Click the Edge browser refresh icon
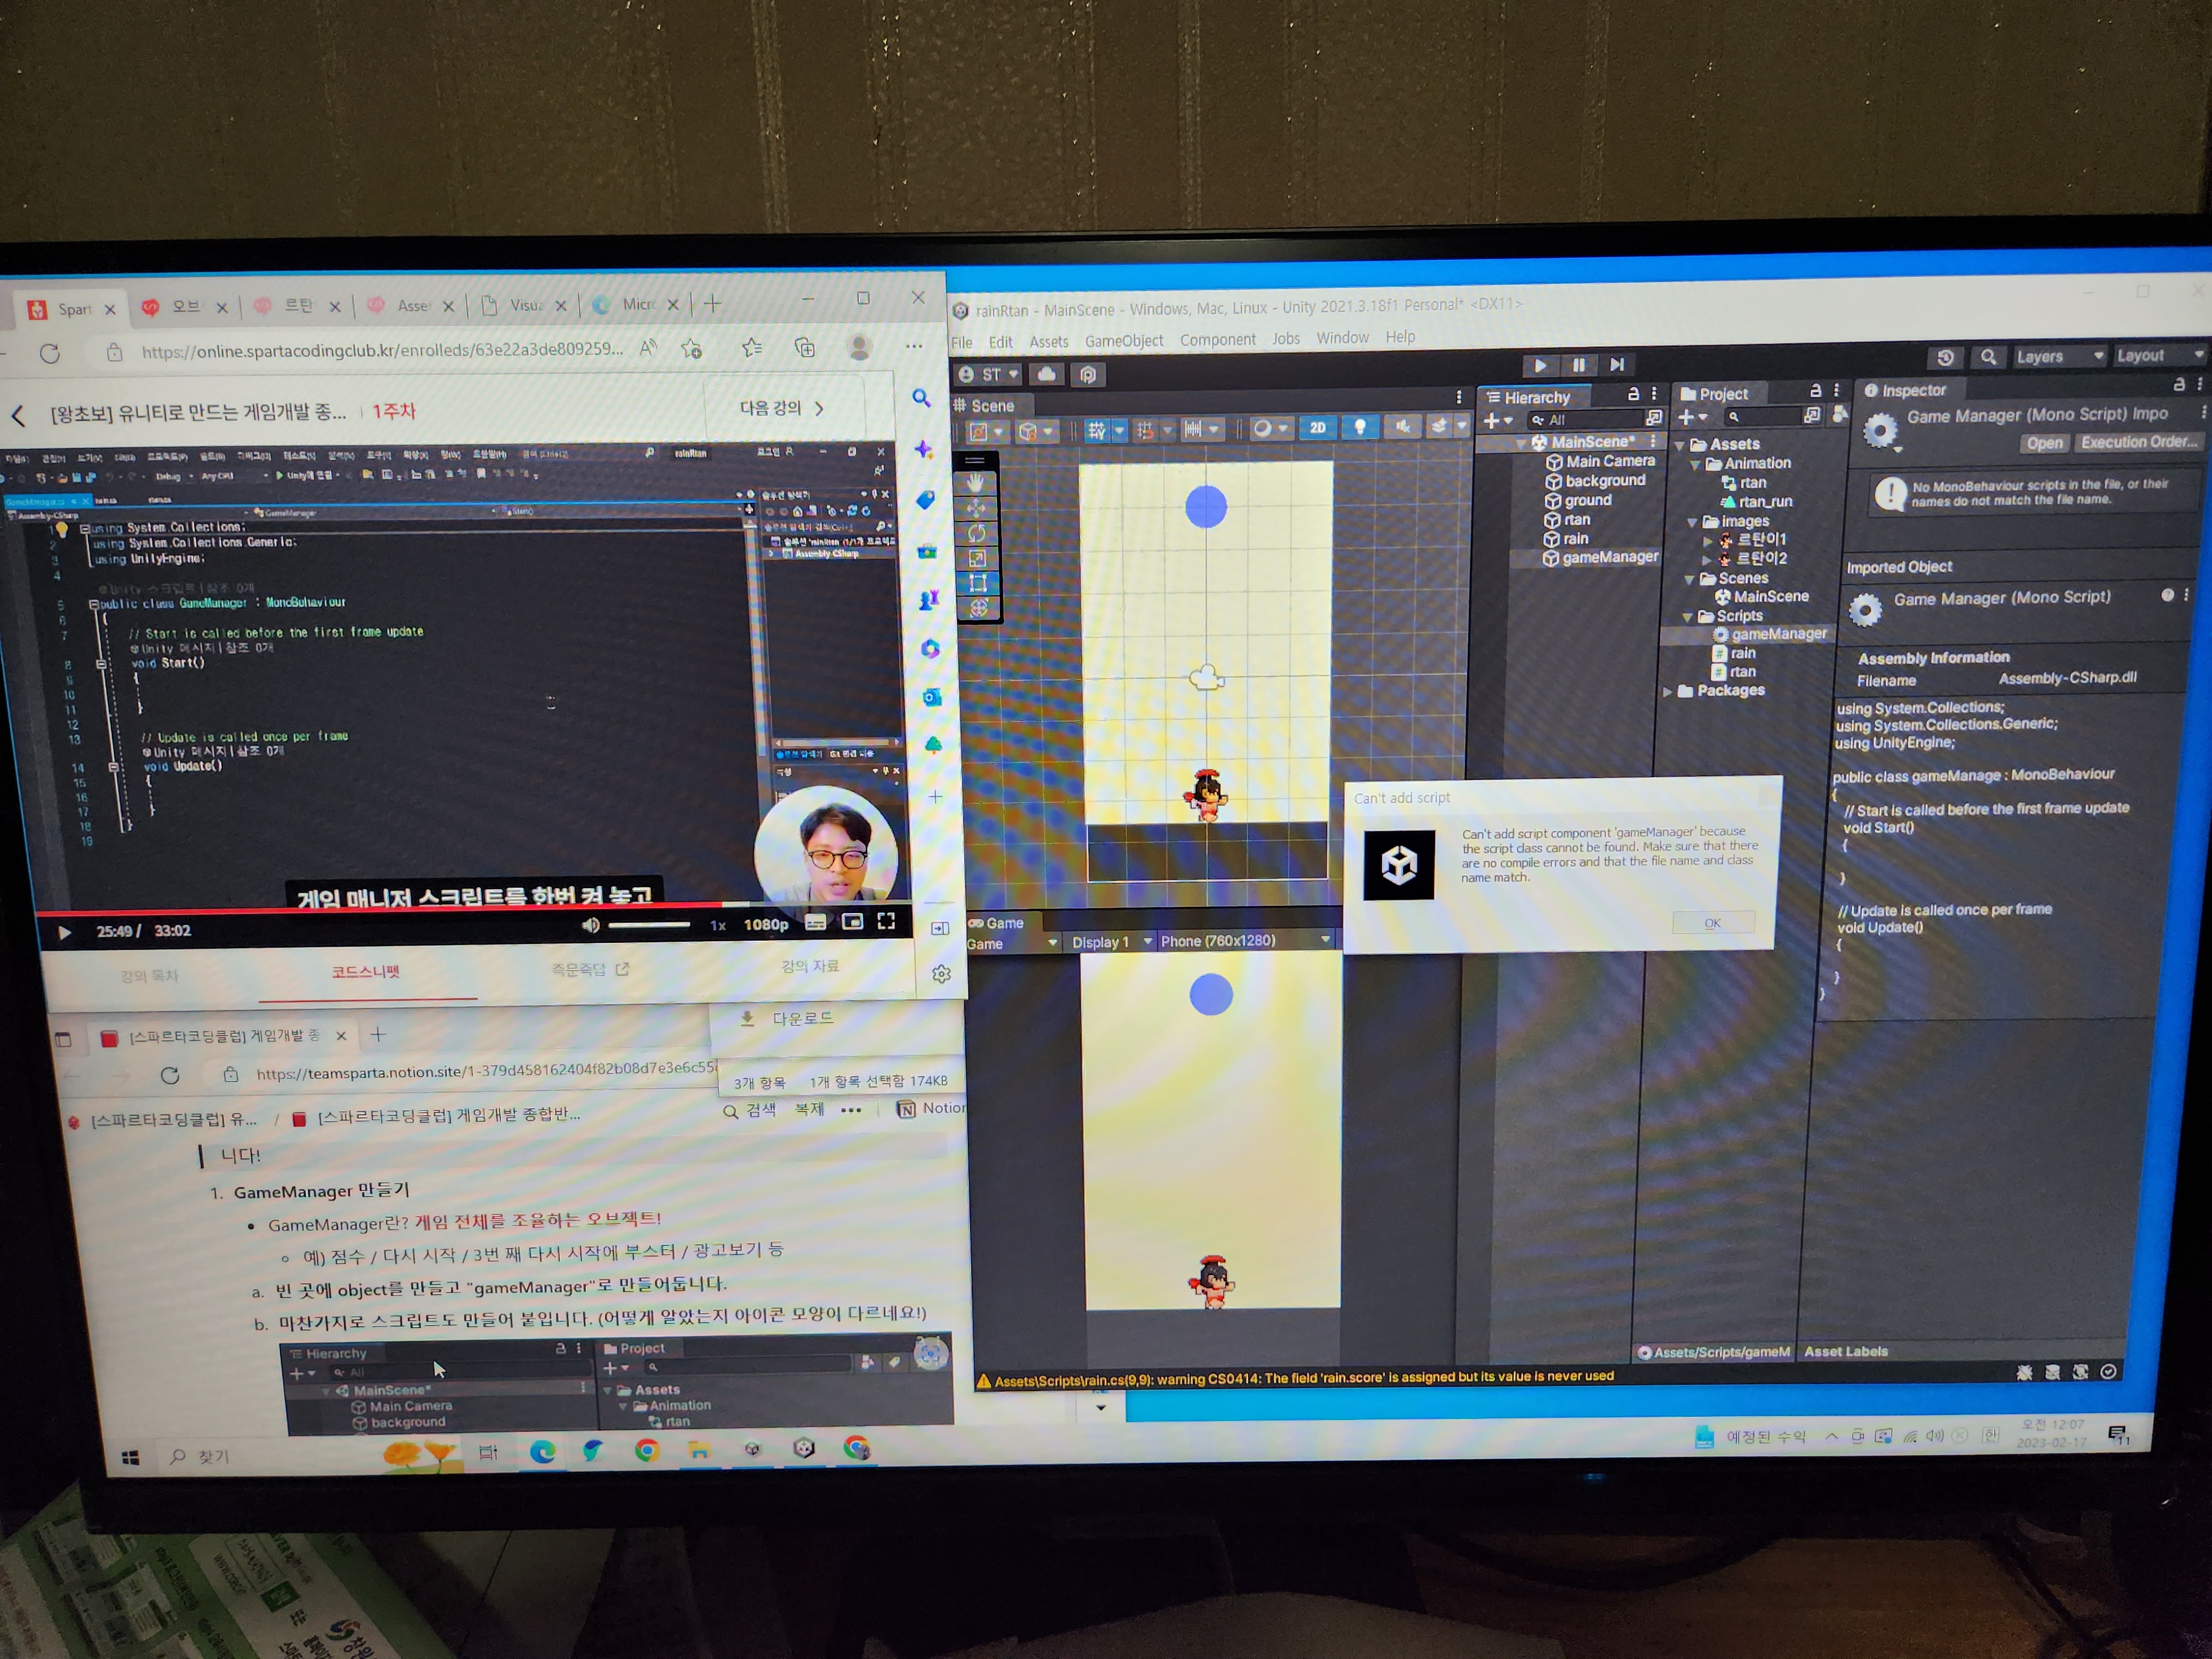Image resolution: width=2212 pixels, height=1659 pixels. (x=50, y=353)
